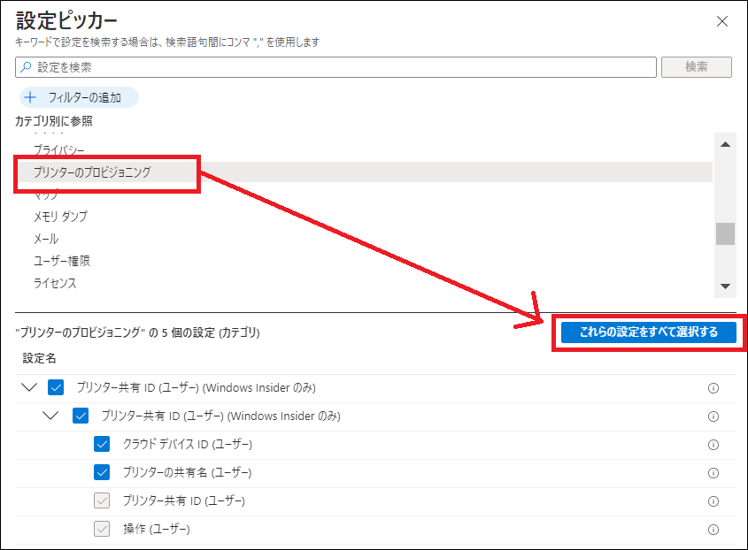Select the プライバシー category
Viewport: 748px width, 550px height.
pyautogui.click(x=58, y=149)
